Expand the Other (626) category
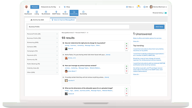 point(42,72)
